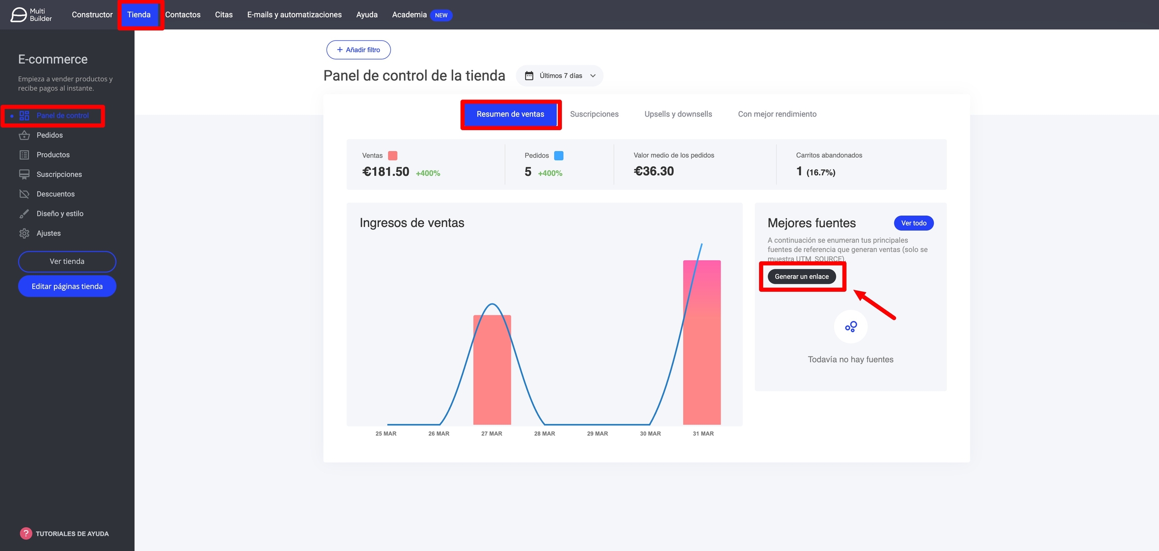This screenshot has height=551, width=1159.
Task: Click the Suscripciones sidebar icon
Action: (x=24, y=174)
